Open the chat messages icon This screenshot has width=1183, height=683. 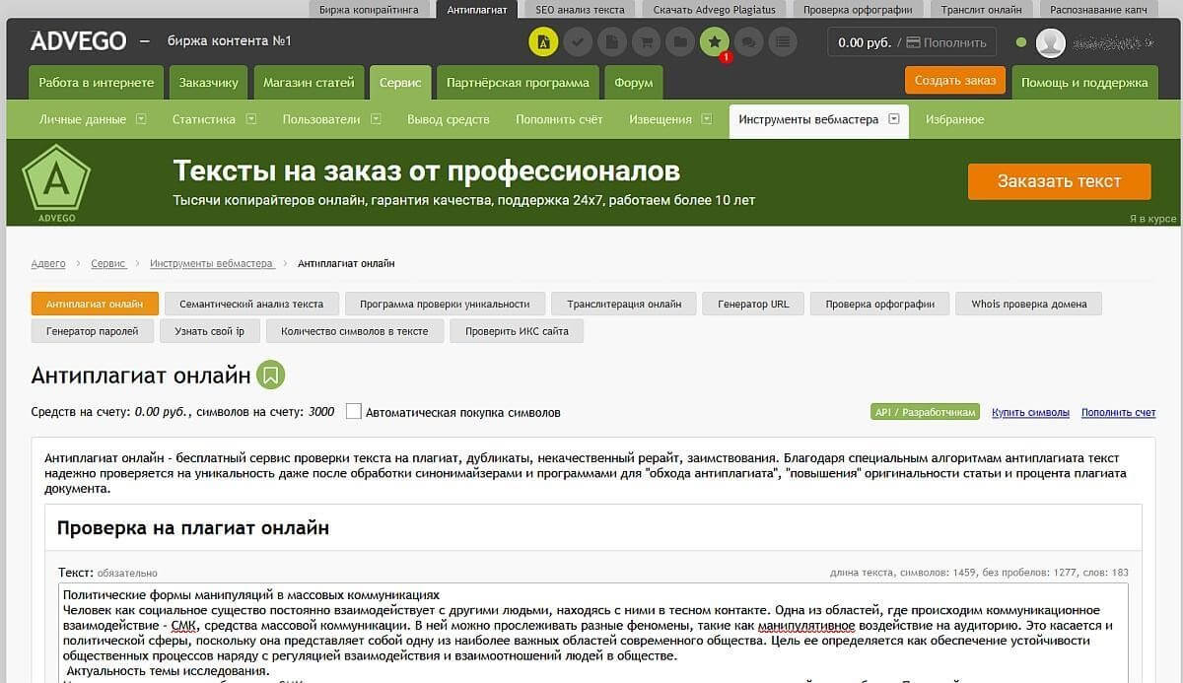748,41
